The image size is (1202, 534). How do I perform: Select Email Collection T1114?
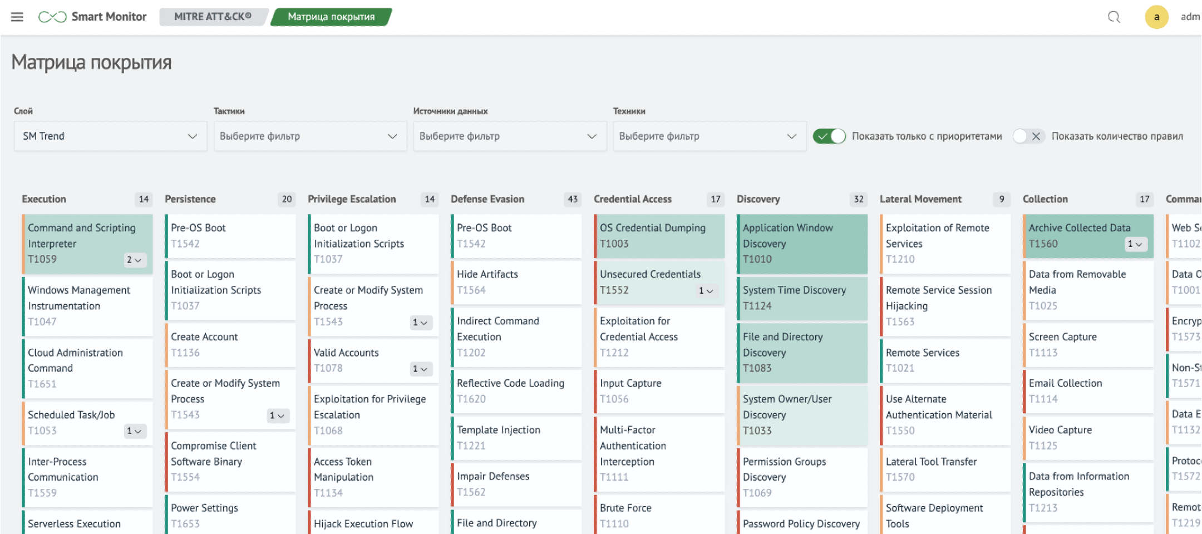[1088, 392]
